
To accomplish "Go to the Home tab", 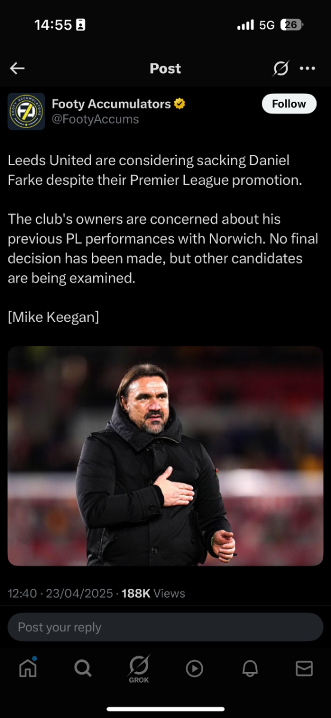I will 27,668.
